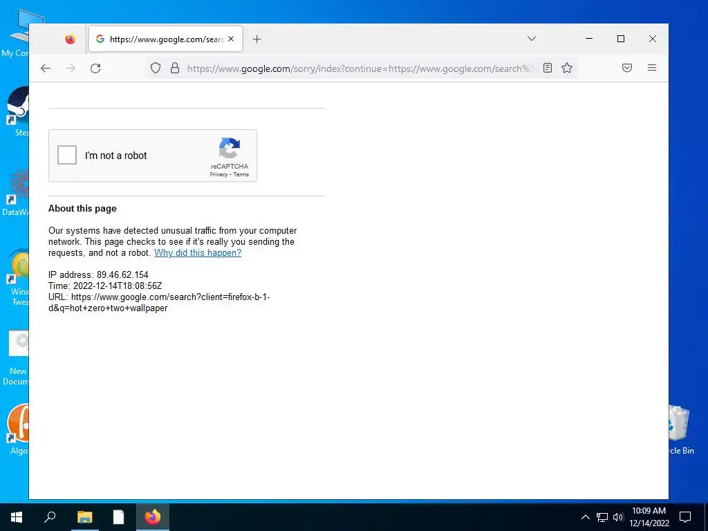Open the Windows Start menu
The height and width of the screenshot is (531, 708).
(17, 517)
